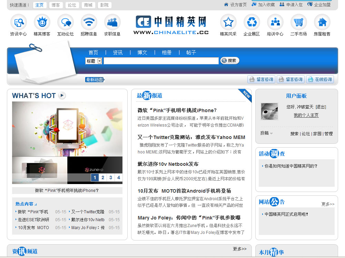Open the 求职信息 people icon
The height and width of the screenshot is (258, 345).
pyautogui.click(x=112, y=22)
